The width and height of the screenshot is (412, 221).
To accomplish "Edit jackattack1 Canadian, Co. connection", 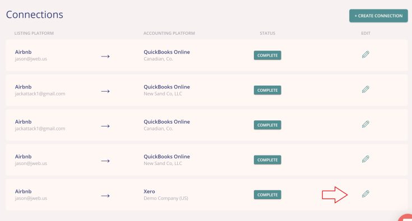I will pos(365,124).
